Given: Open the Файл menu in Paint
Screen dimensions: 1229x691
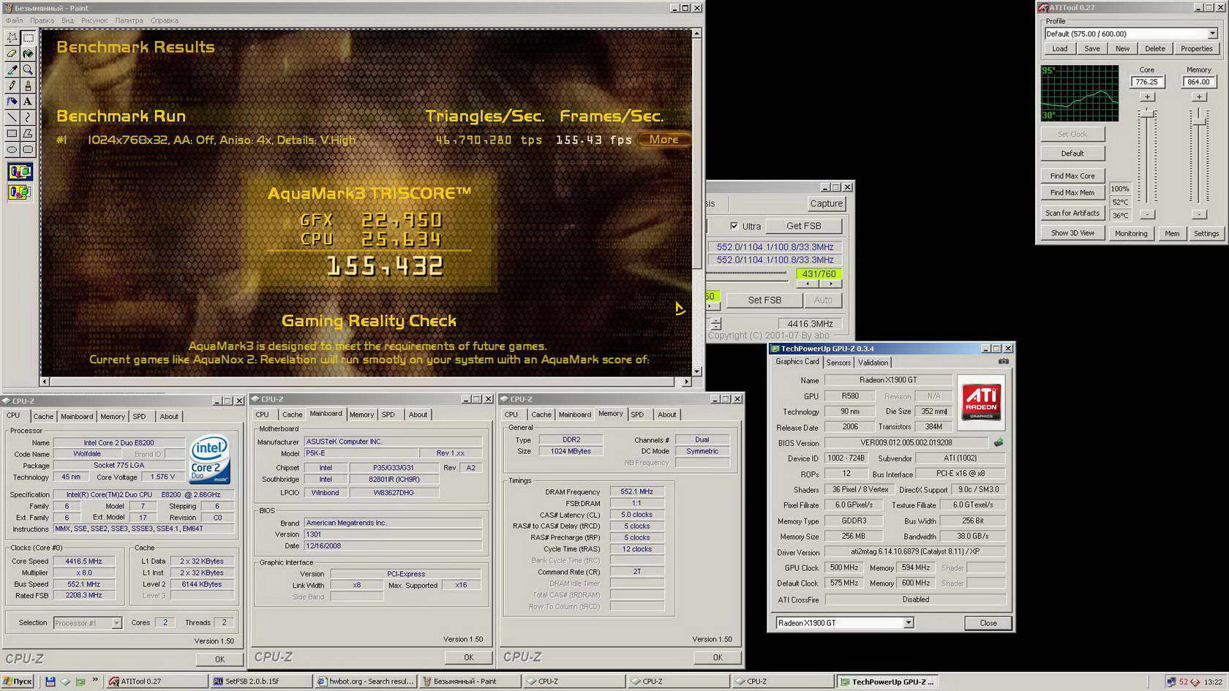Looking at the screenshot, I should tap(14, 20).
